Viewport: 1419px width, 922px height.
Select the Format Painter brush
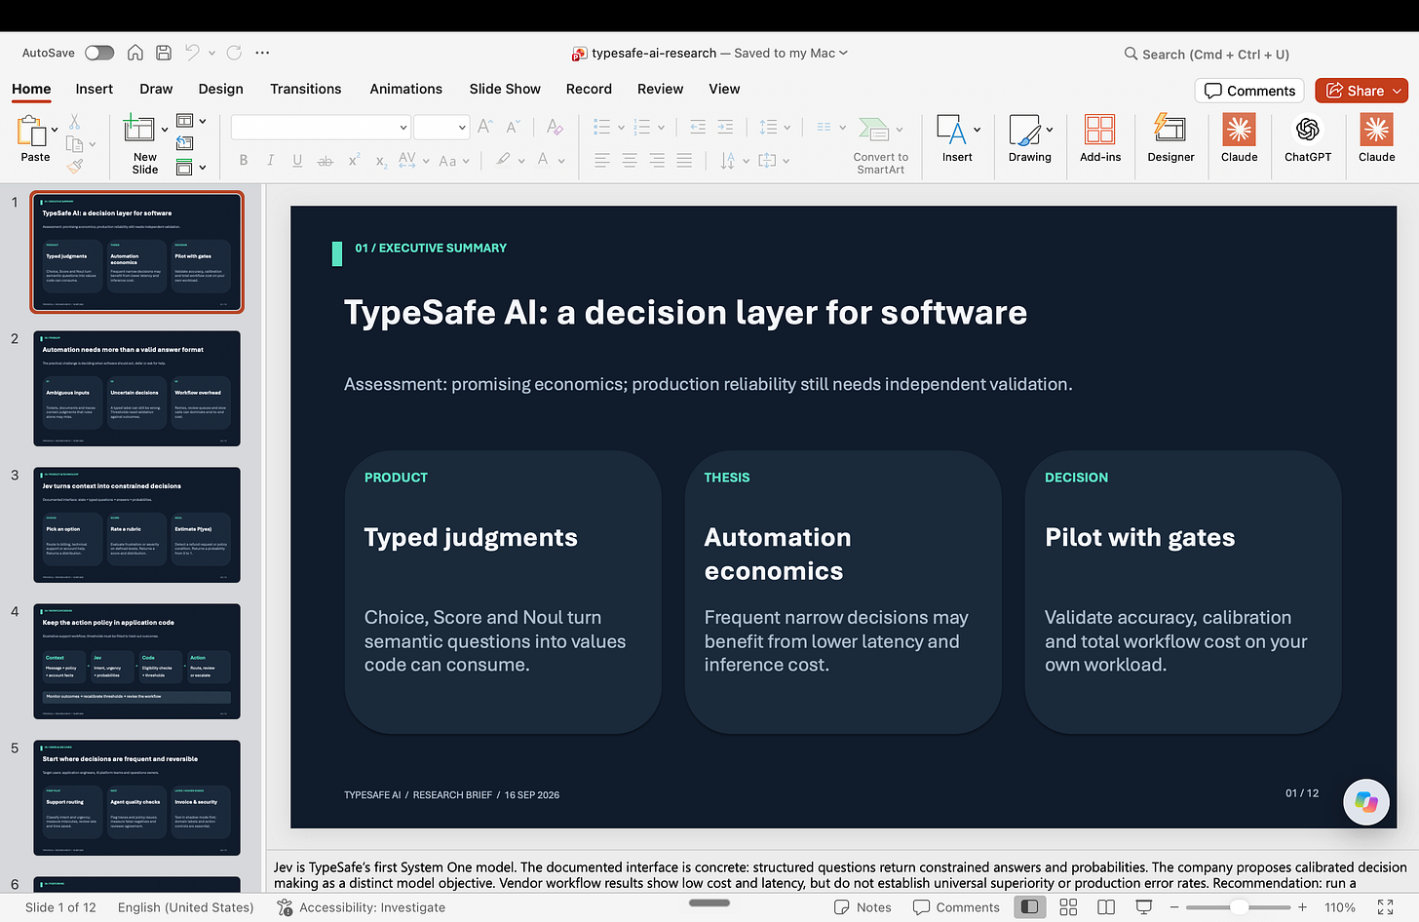[75, 166]
